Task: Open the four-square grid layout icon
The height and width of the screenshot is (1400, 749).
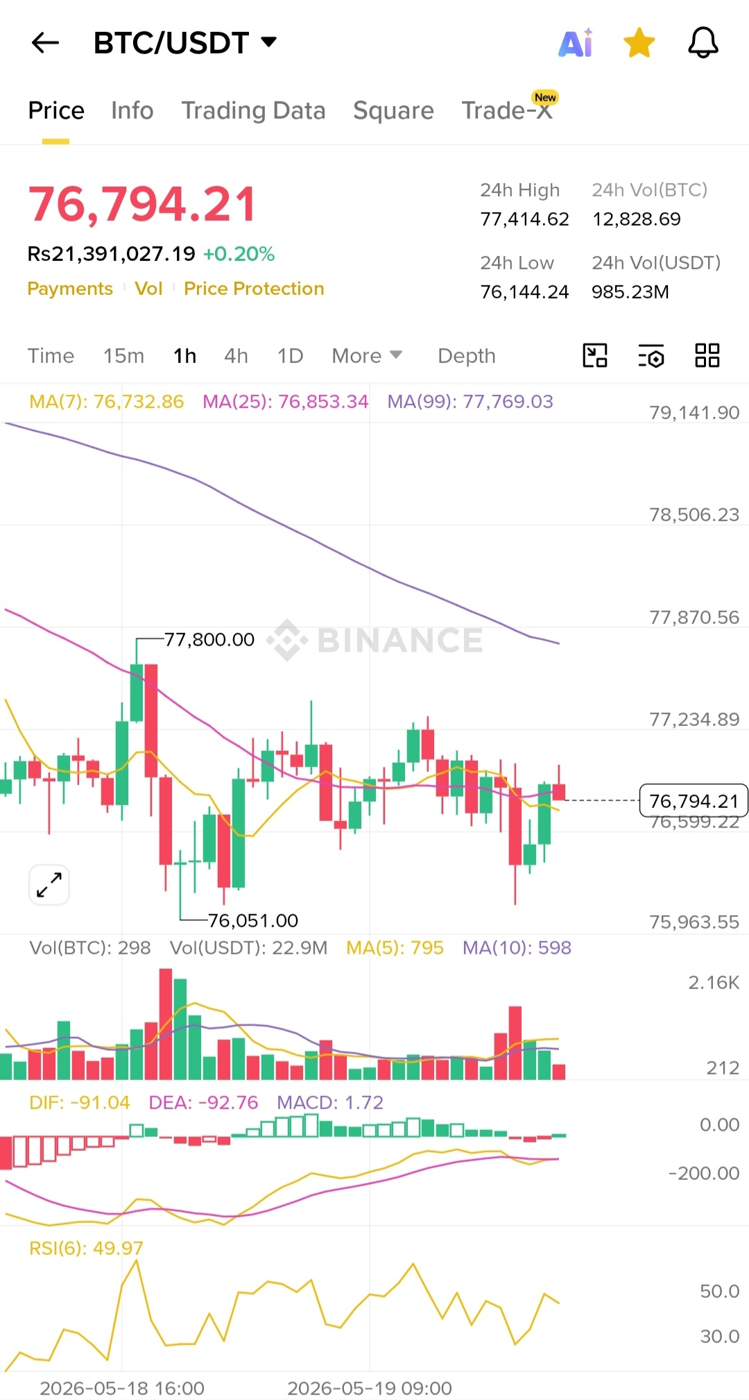Action: 707,355
